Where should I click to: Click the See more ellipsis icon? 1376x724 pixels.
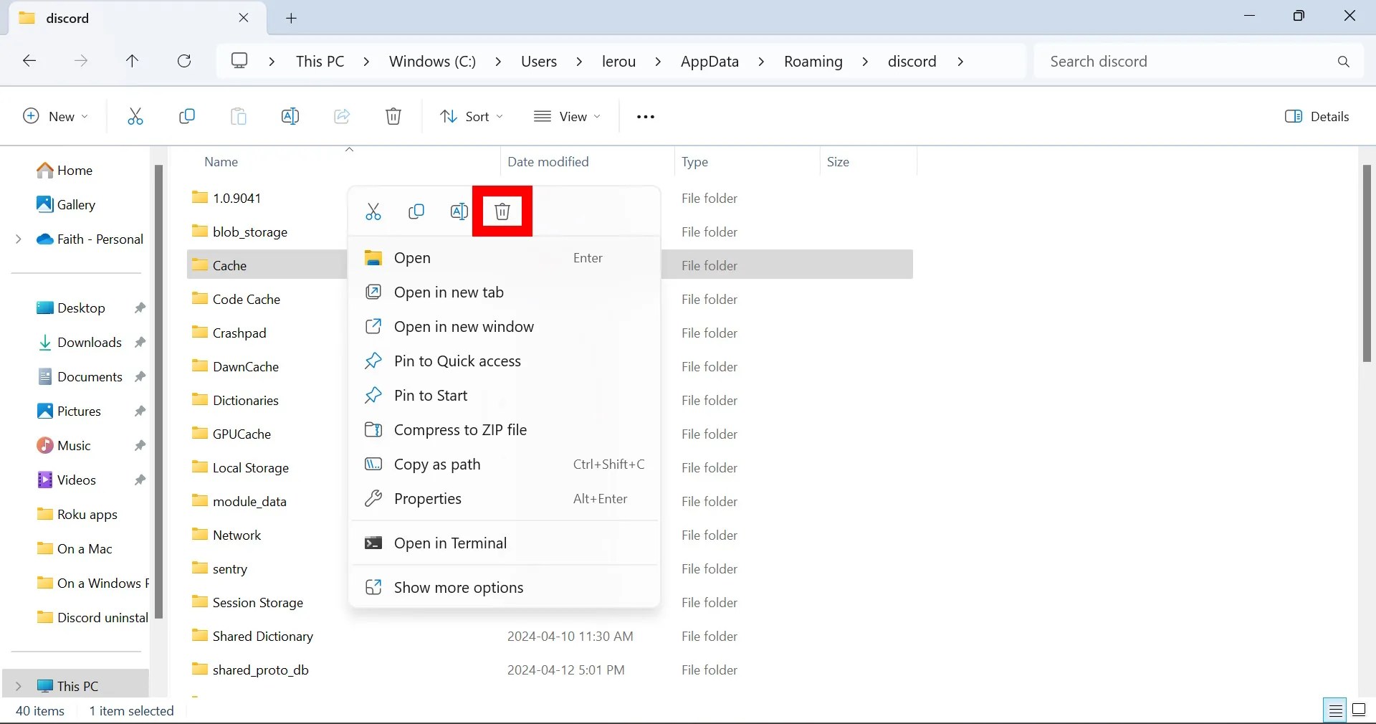click(644, 116)
